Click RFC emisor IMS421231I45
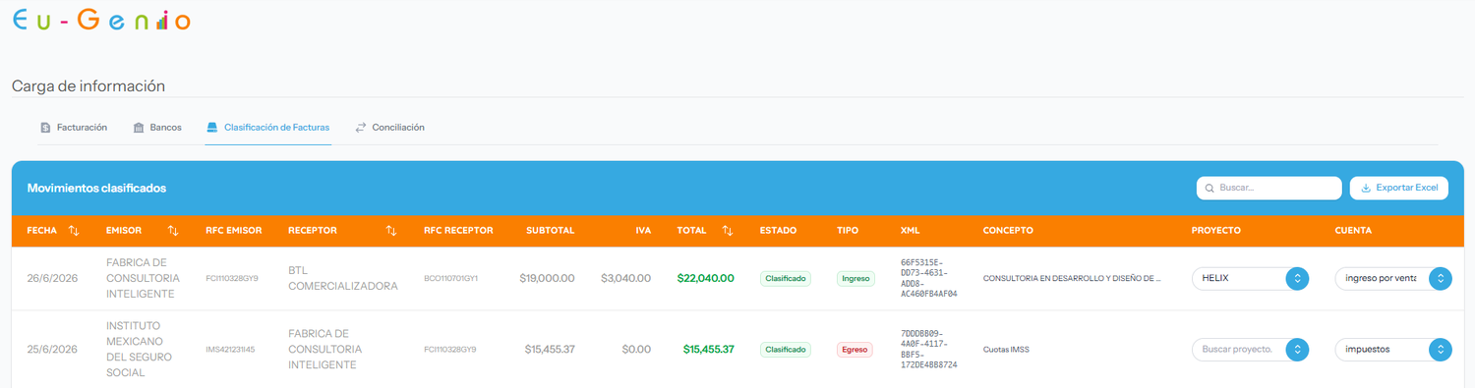1475x388 pixels. click(x=230, y=350)
